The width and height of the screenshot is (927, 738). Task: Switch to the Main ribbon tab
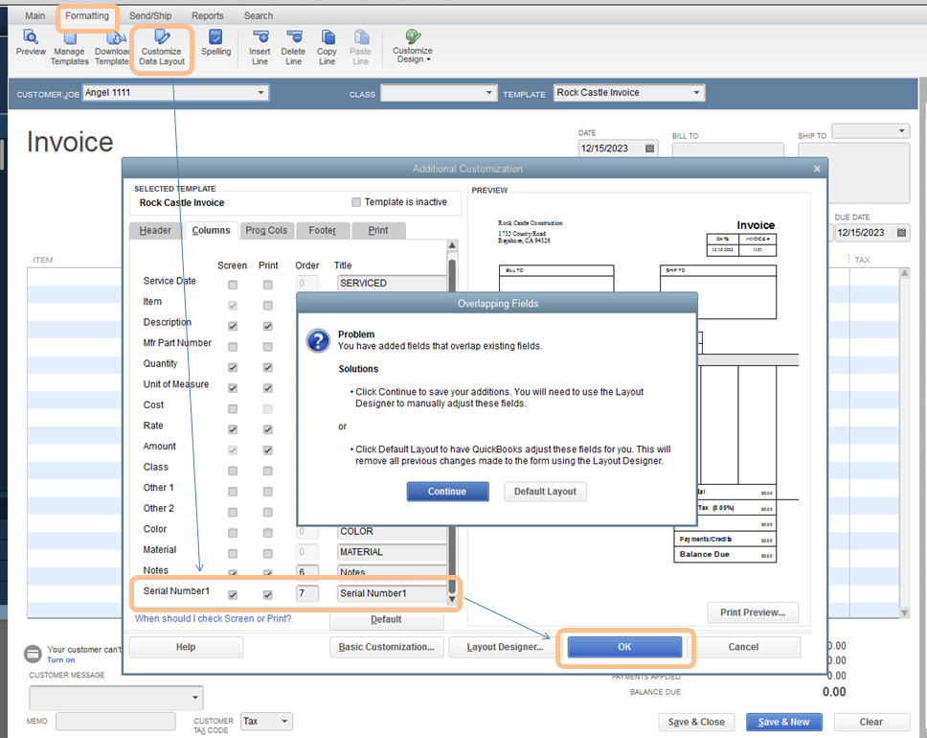34,15
